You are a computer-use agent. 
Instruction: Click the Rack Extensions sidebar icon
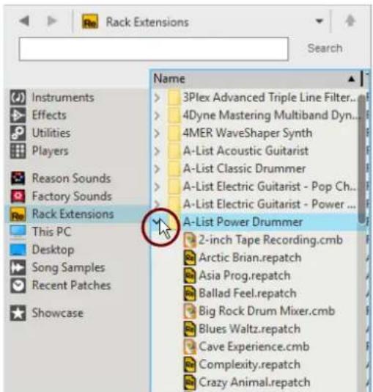coord(18,214)
